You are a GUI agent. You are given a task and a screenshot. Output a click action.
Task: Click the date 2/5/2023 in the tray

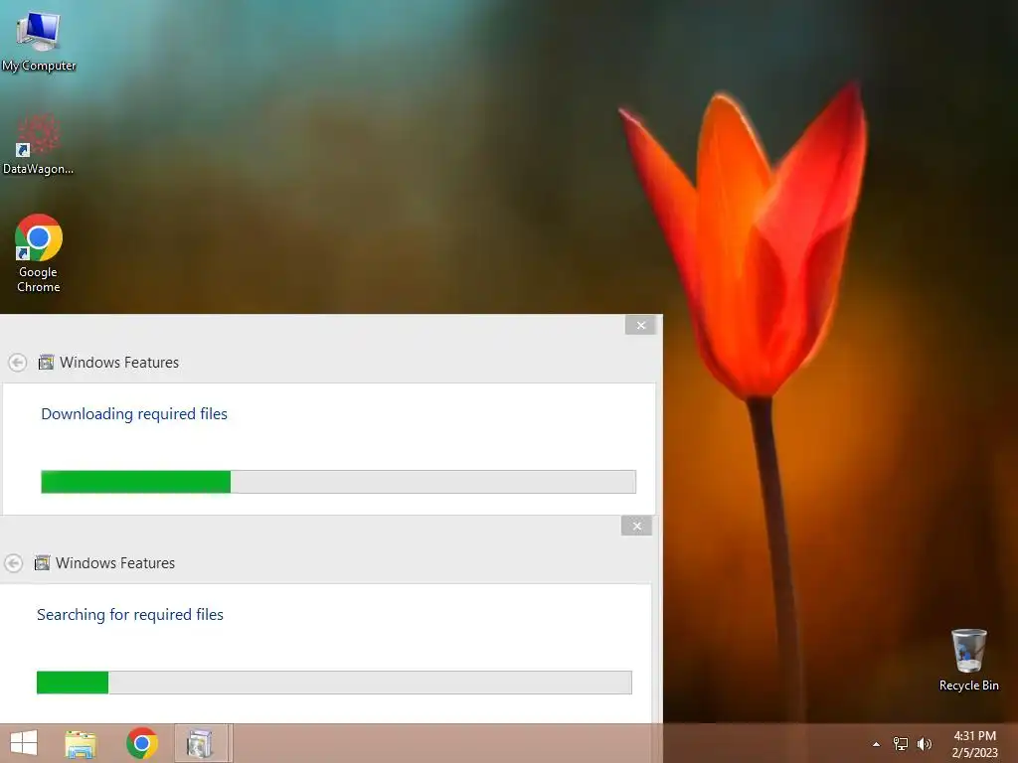coord(974,753)
